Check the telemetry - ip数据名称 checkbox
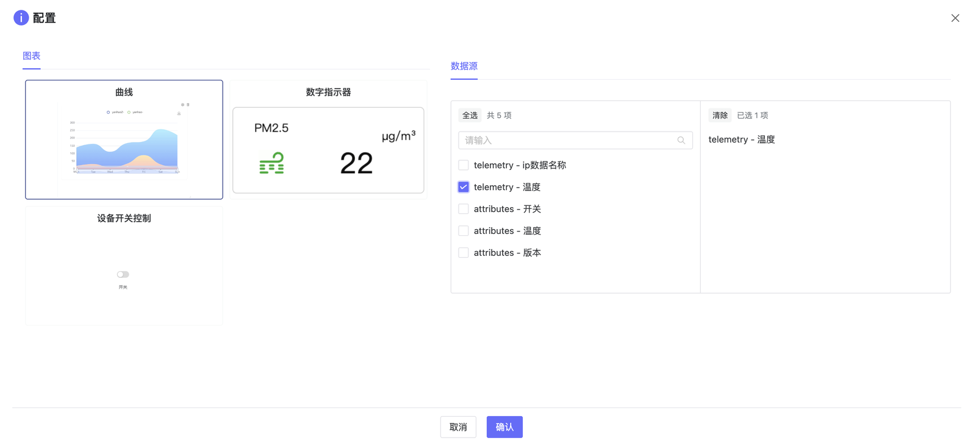Image resolution: width=976 pixels, height=446 pixels. (x=464, y=165)
